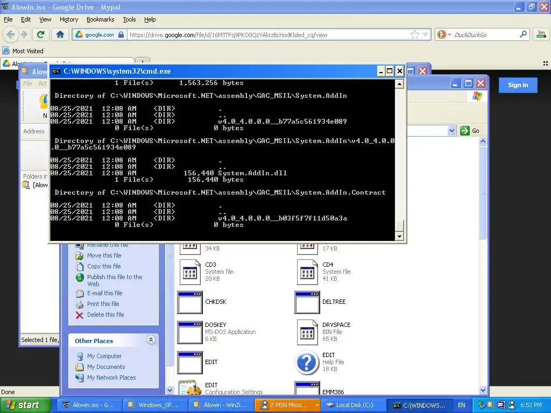Click Go button in Explorer address bar
Image resolution: width=551 pixels, height=413 pixels.
coord(470,131)
